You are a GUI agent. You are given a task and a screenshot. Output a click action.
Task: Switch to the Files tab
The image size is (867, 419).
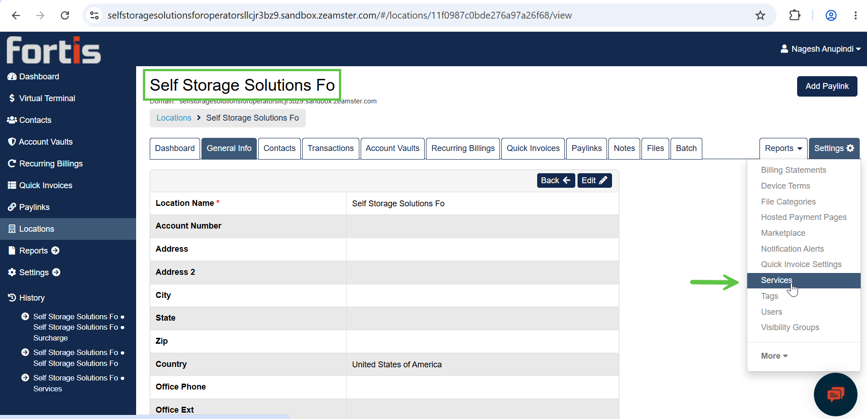tap(656, 148)
